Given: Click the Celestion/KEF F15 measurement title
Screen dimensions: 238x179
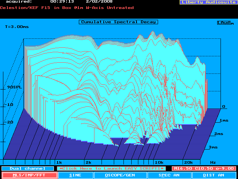Looking at the screenshot, I should (67, 7).
